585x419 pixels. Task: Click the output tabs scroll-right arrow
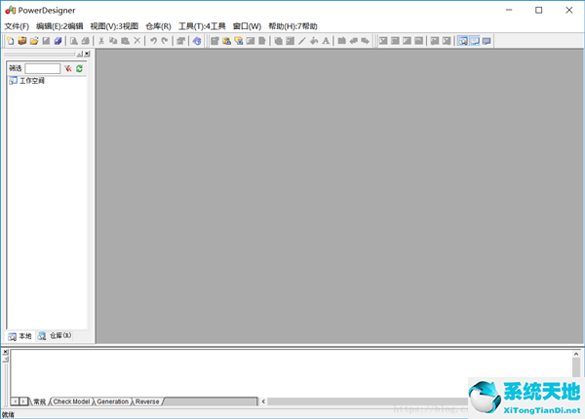(x=23, y=401)
